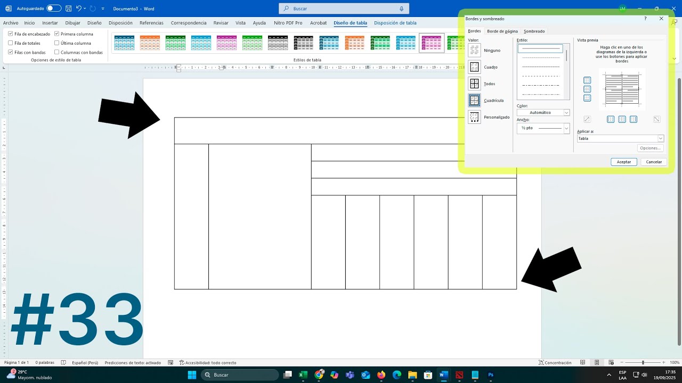
Task: Toggle inside horizontal border button in preview
Action: tap(587, 89)
